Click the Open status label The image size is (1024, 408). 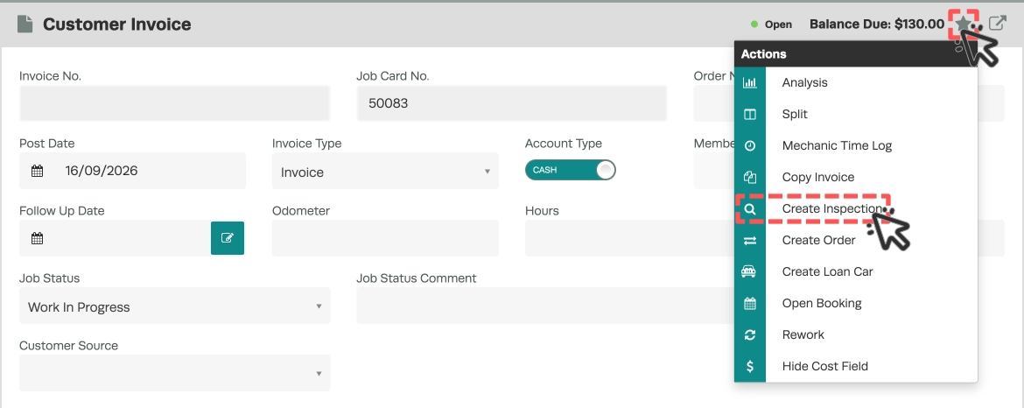point(778,25)
